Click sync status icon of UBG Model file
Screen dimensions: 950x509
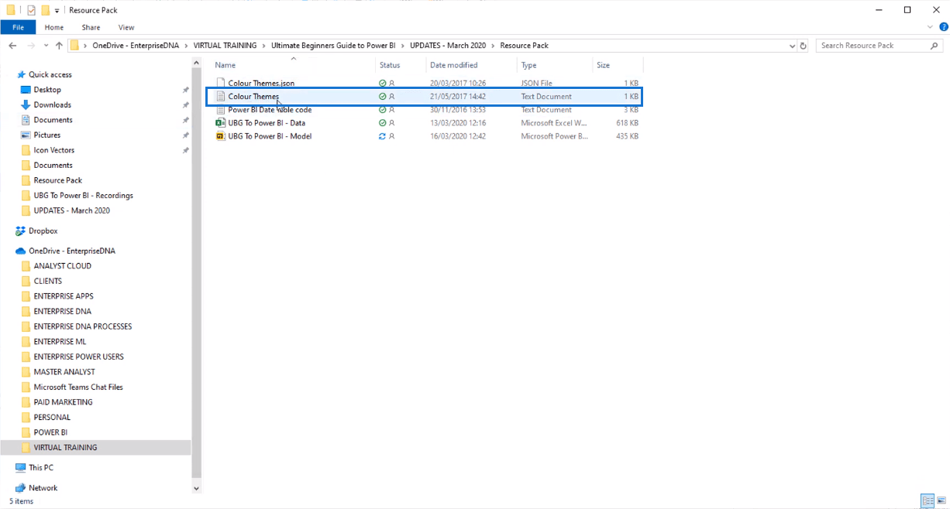(x=382, y=136)
